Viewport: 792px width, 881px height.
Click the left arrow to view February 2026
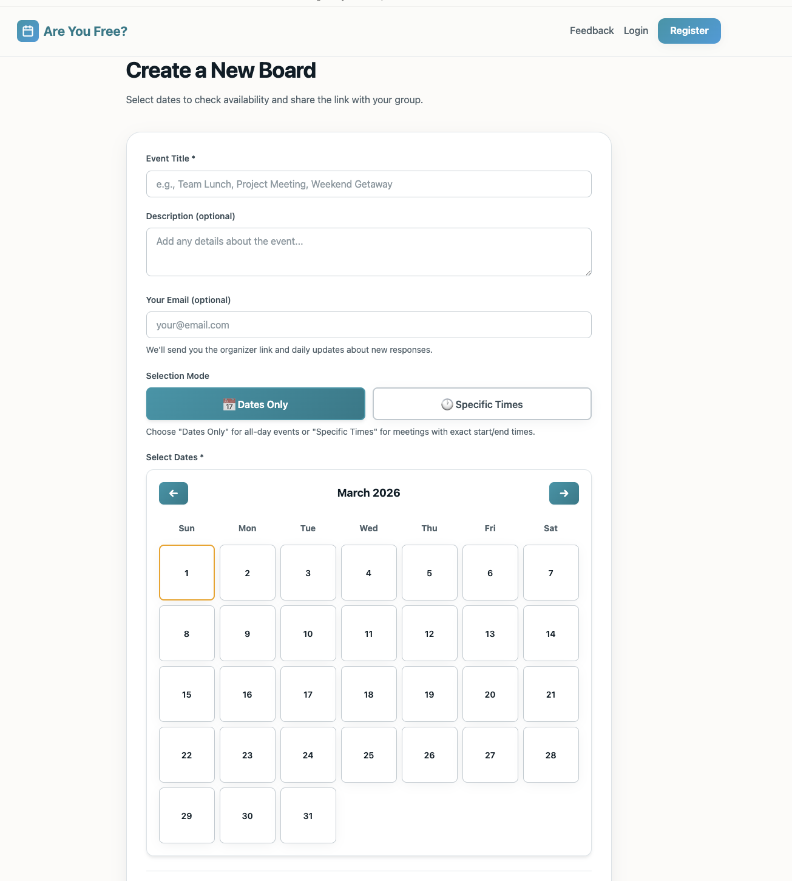pos(173,493)
